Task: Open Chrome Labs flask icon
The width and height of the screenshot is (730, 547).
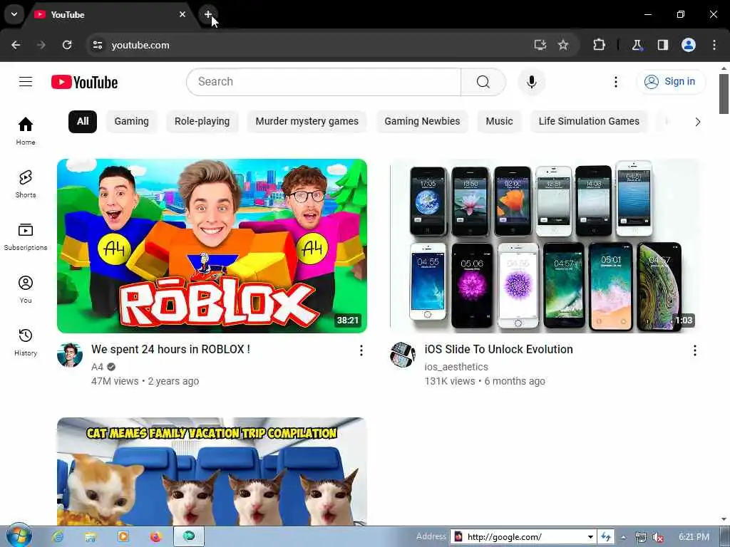Action: [x=637, y=45]
